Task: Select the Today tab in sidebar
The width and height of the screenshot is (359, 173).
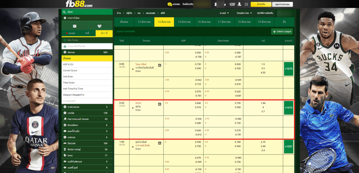Action: click(87, 33)
